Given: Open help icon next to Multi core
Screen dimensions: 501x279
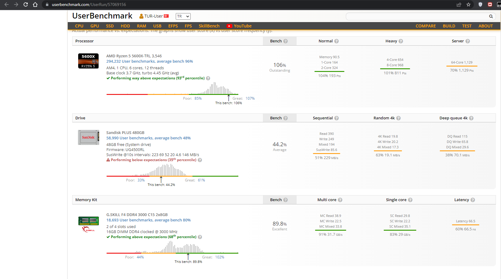Looking at the screenshot, I should coord(340,200).
